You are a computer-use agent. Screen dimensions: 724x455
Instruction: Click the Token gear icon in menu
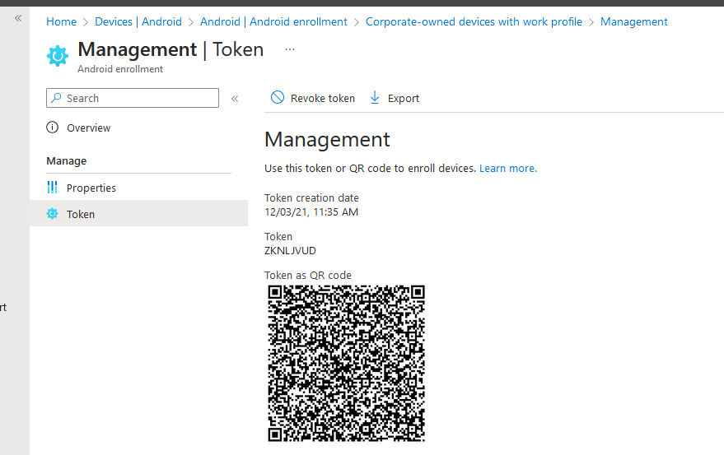[x=52, y=214]
